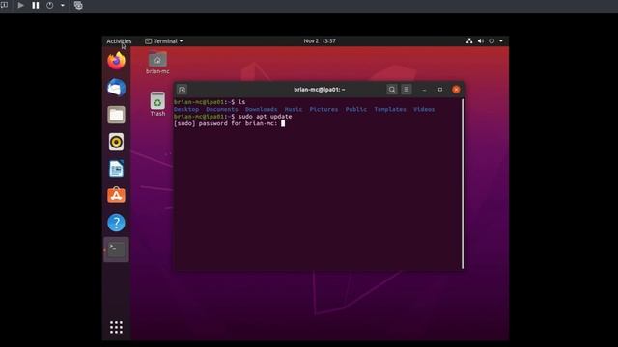
Task: Select the Trash desktop icon
Action: tap(157, 104)
